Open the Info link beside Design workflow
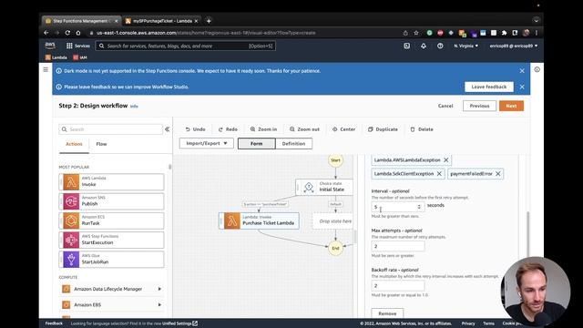Viewport: 583px width, 328px height. pyautogui.click(x=134, y=106)
